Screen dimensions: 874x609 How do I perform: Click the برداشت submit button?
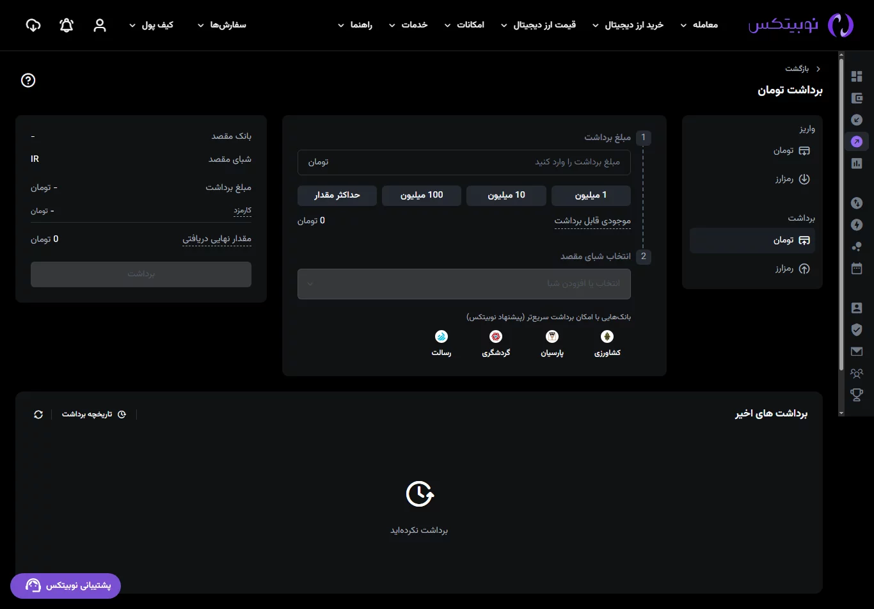pos(141,274)
